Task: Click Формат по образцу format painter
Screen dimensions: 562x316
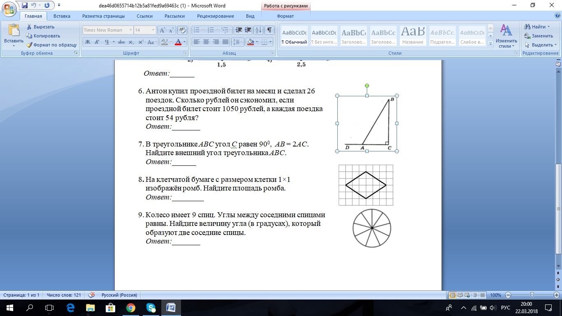Action: click(51, 45)
